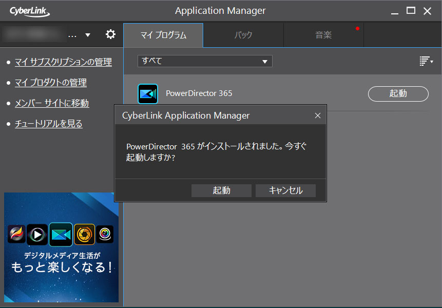Open the sort options list icon
Screen dimensions: 442x308
426,61
